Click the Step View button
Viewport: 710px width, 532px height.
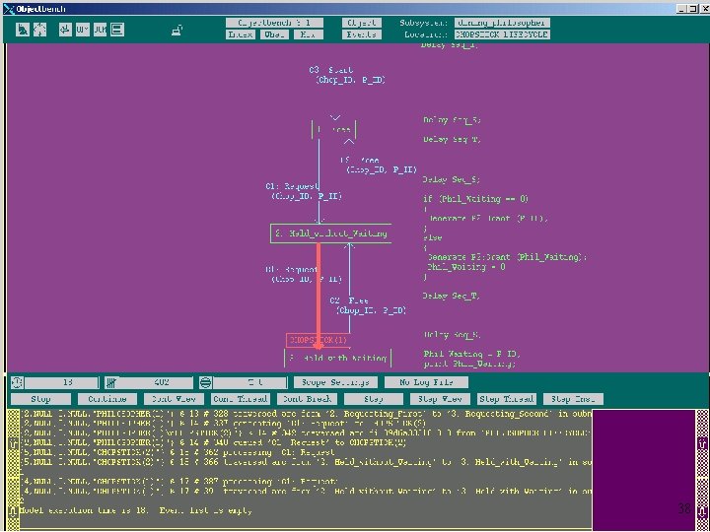coord(440,399)
